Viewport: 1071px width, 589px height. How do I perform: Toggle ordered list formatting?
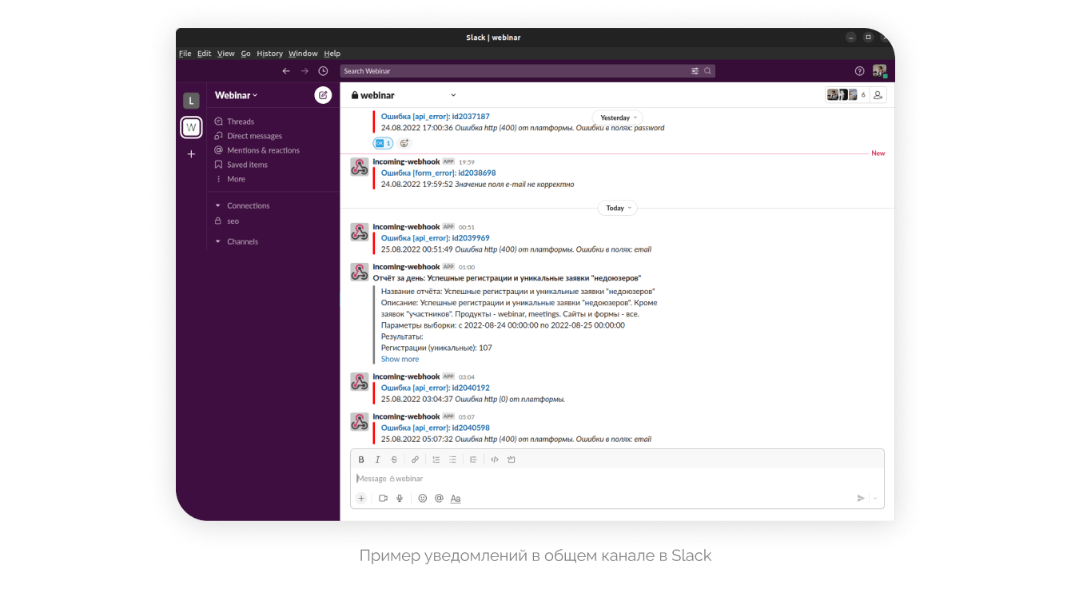(436, 460)
